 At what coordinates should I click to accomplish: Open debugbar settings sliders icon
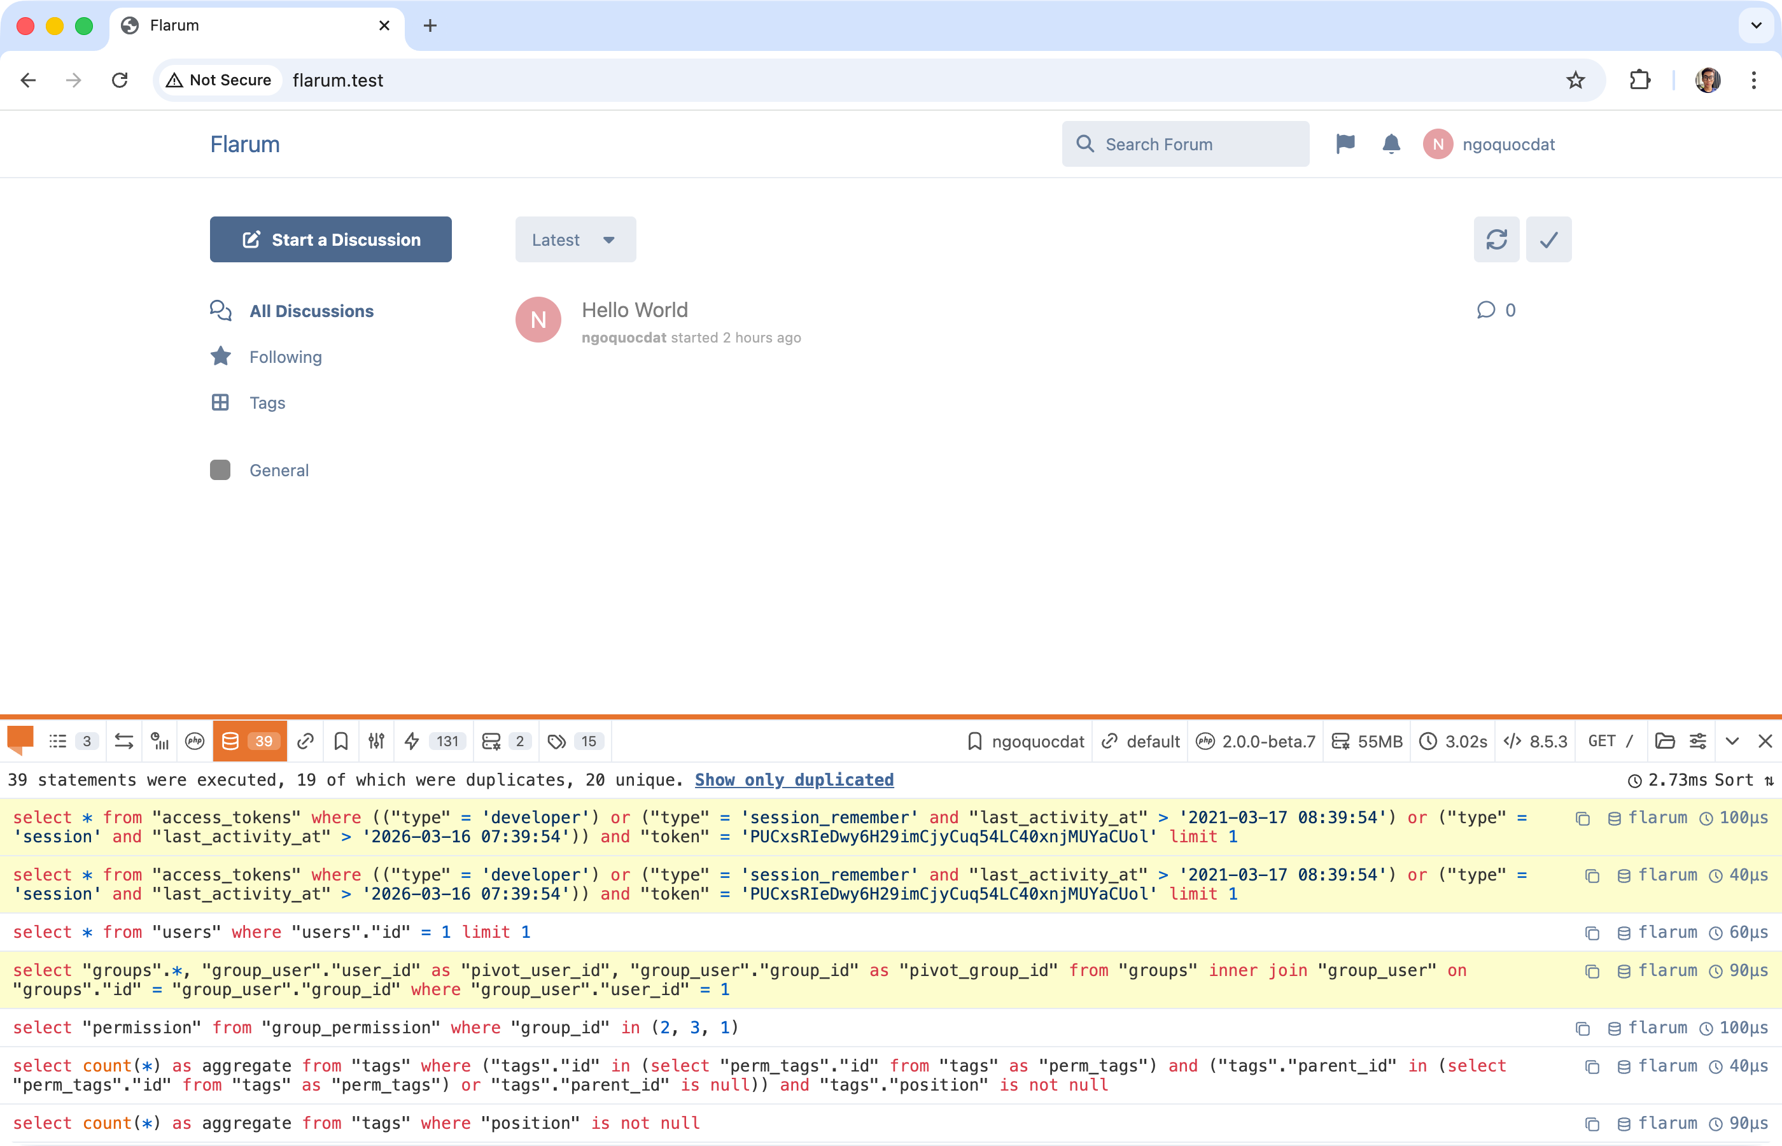(x=1698, y=741)
